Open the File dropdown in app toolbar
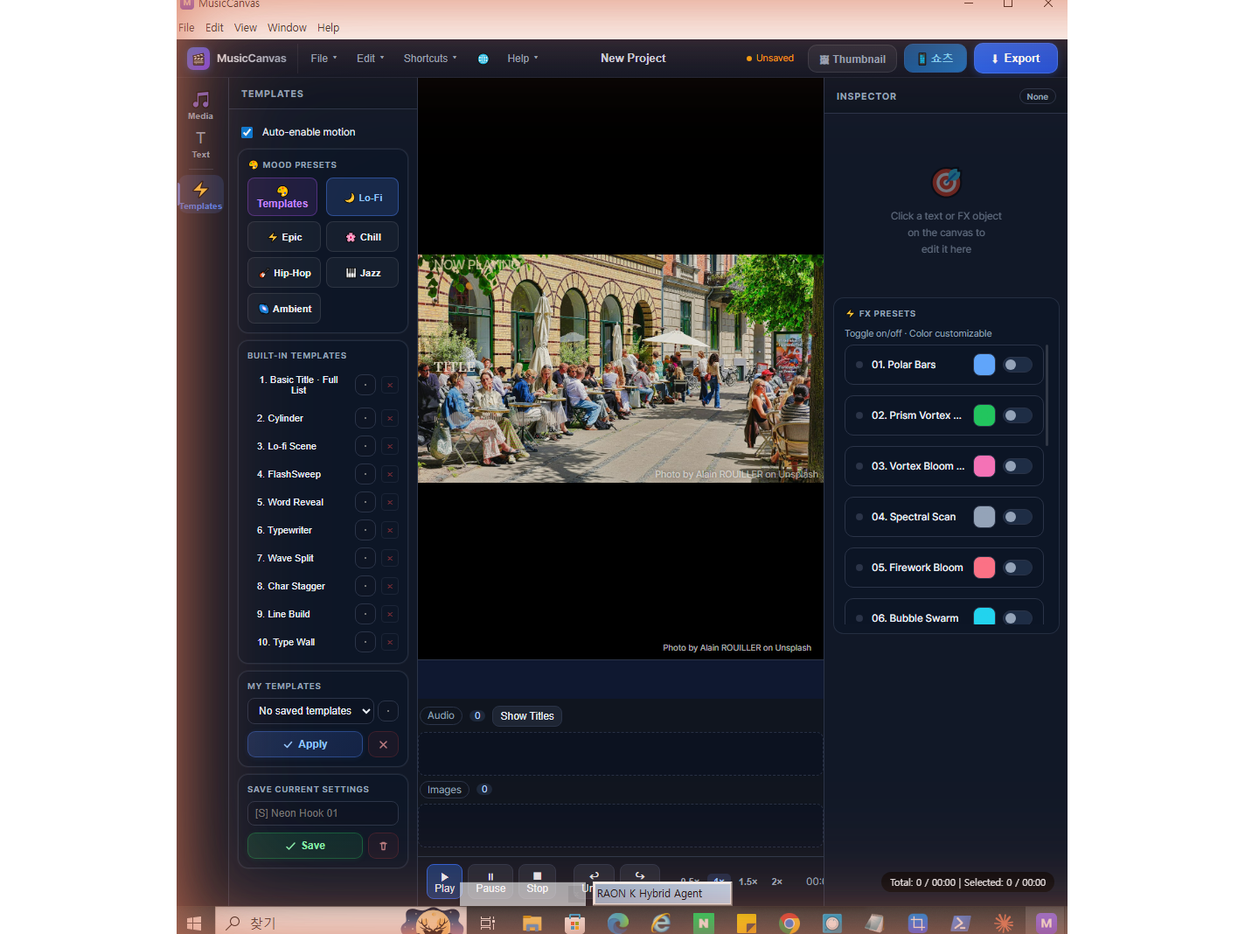The height and width of the screenshot is (934, 1245). (x=323, y=59)
